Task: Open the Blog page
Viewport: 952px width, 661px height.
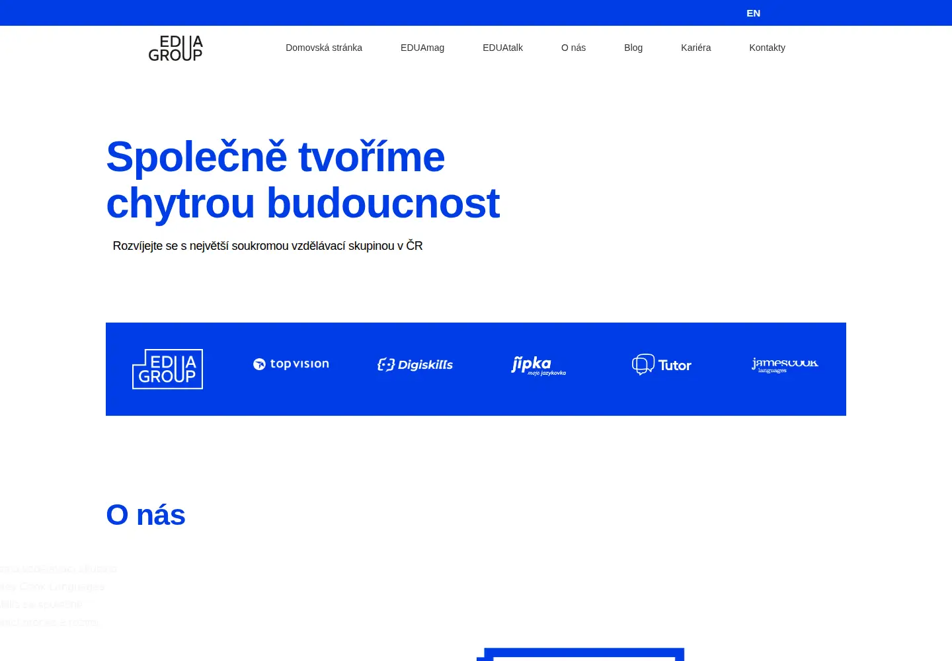Action: (x=633, y=48)
